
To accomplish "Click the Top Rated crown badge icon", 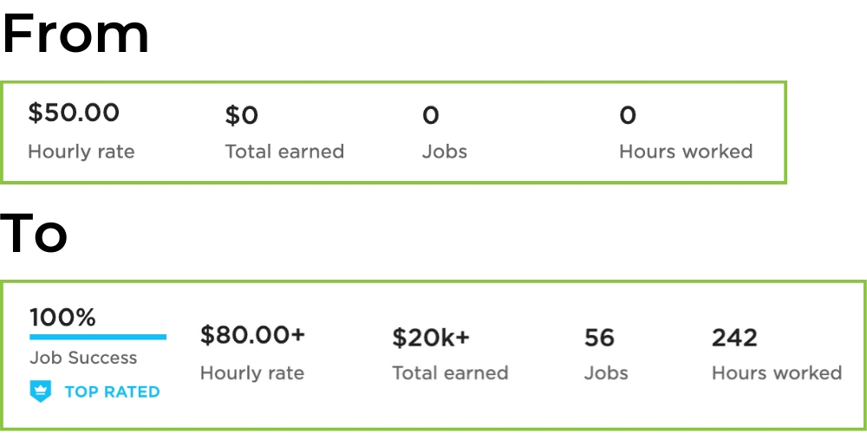I will 41,391.
